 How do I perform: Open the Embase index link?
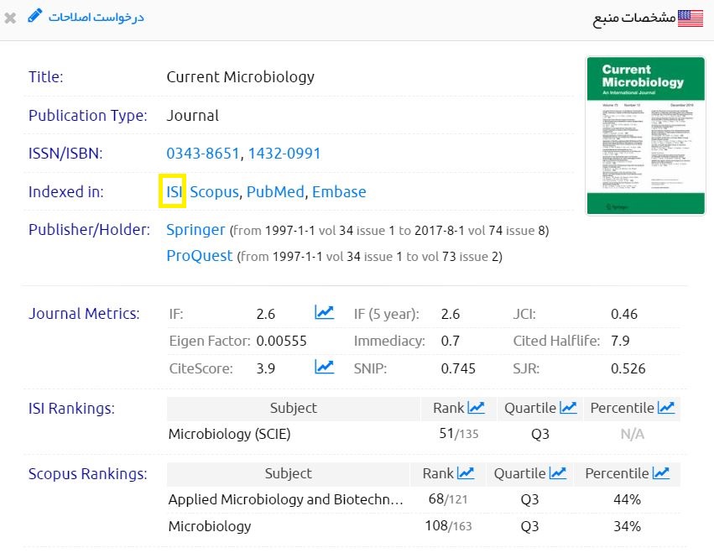[x=339, y=192]
